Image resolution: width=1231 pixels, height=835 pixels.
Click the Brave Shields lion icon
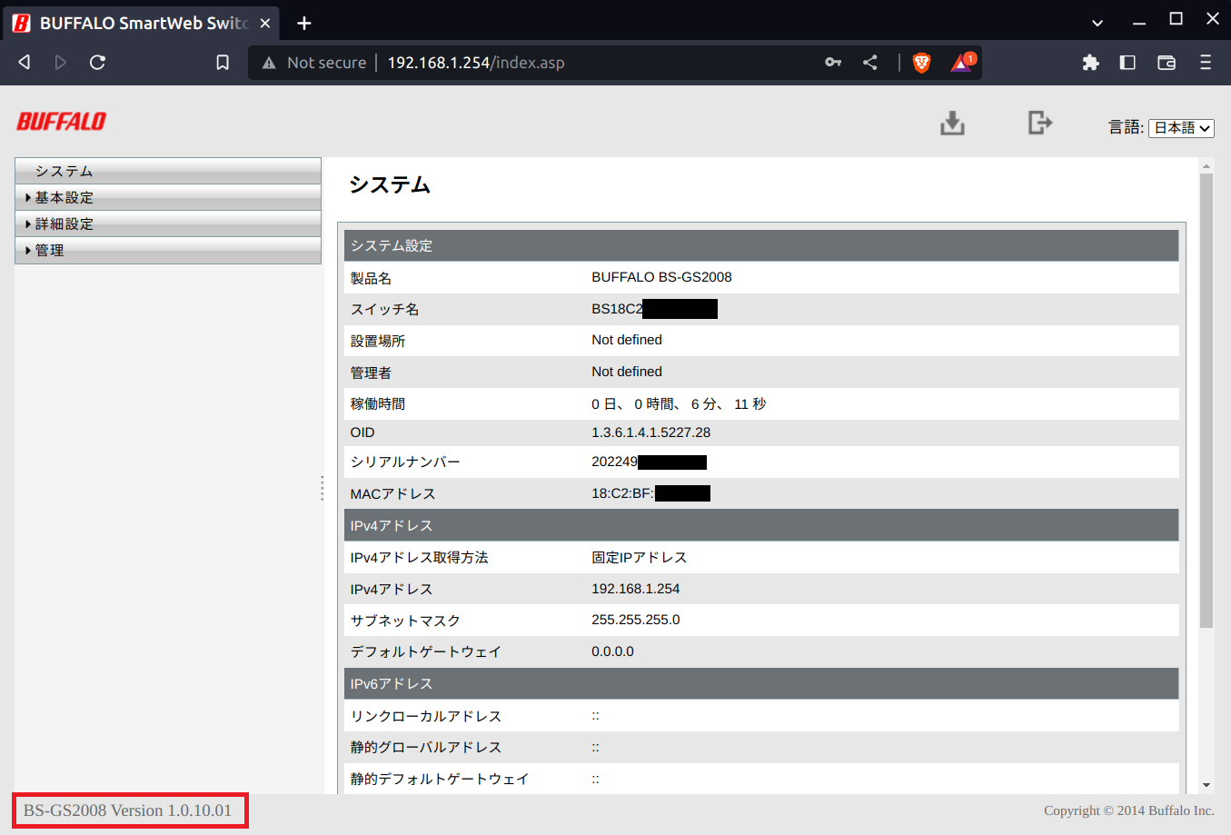[x=921, y=63]
